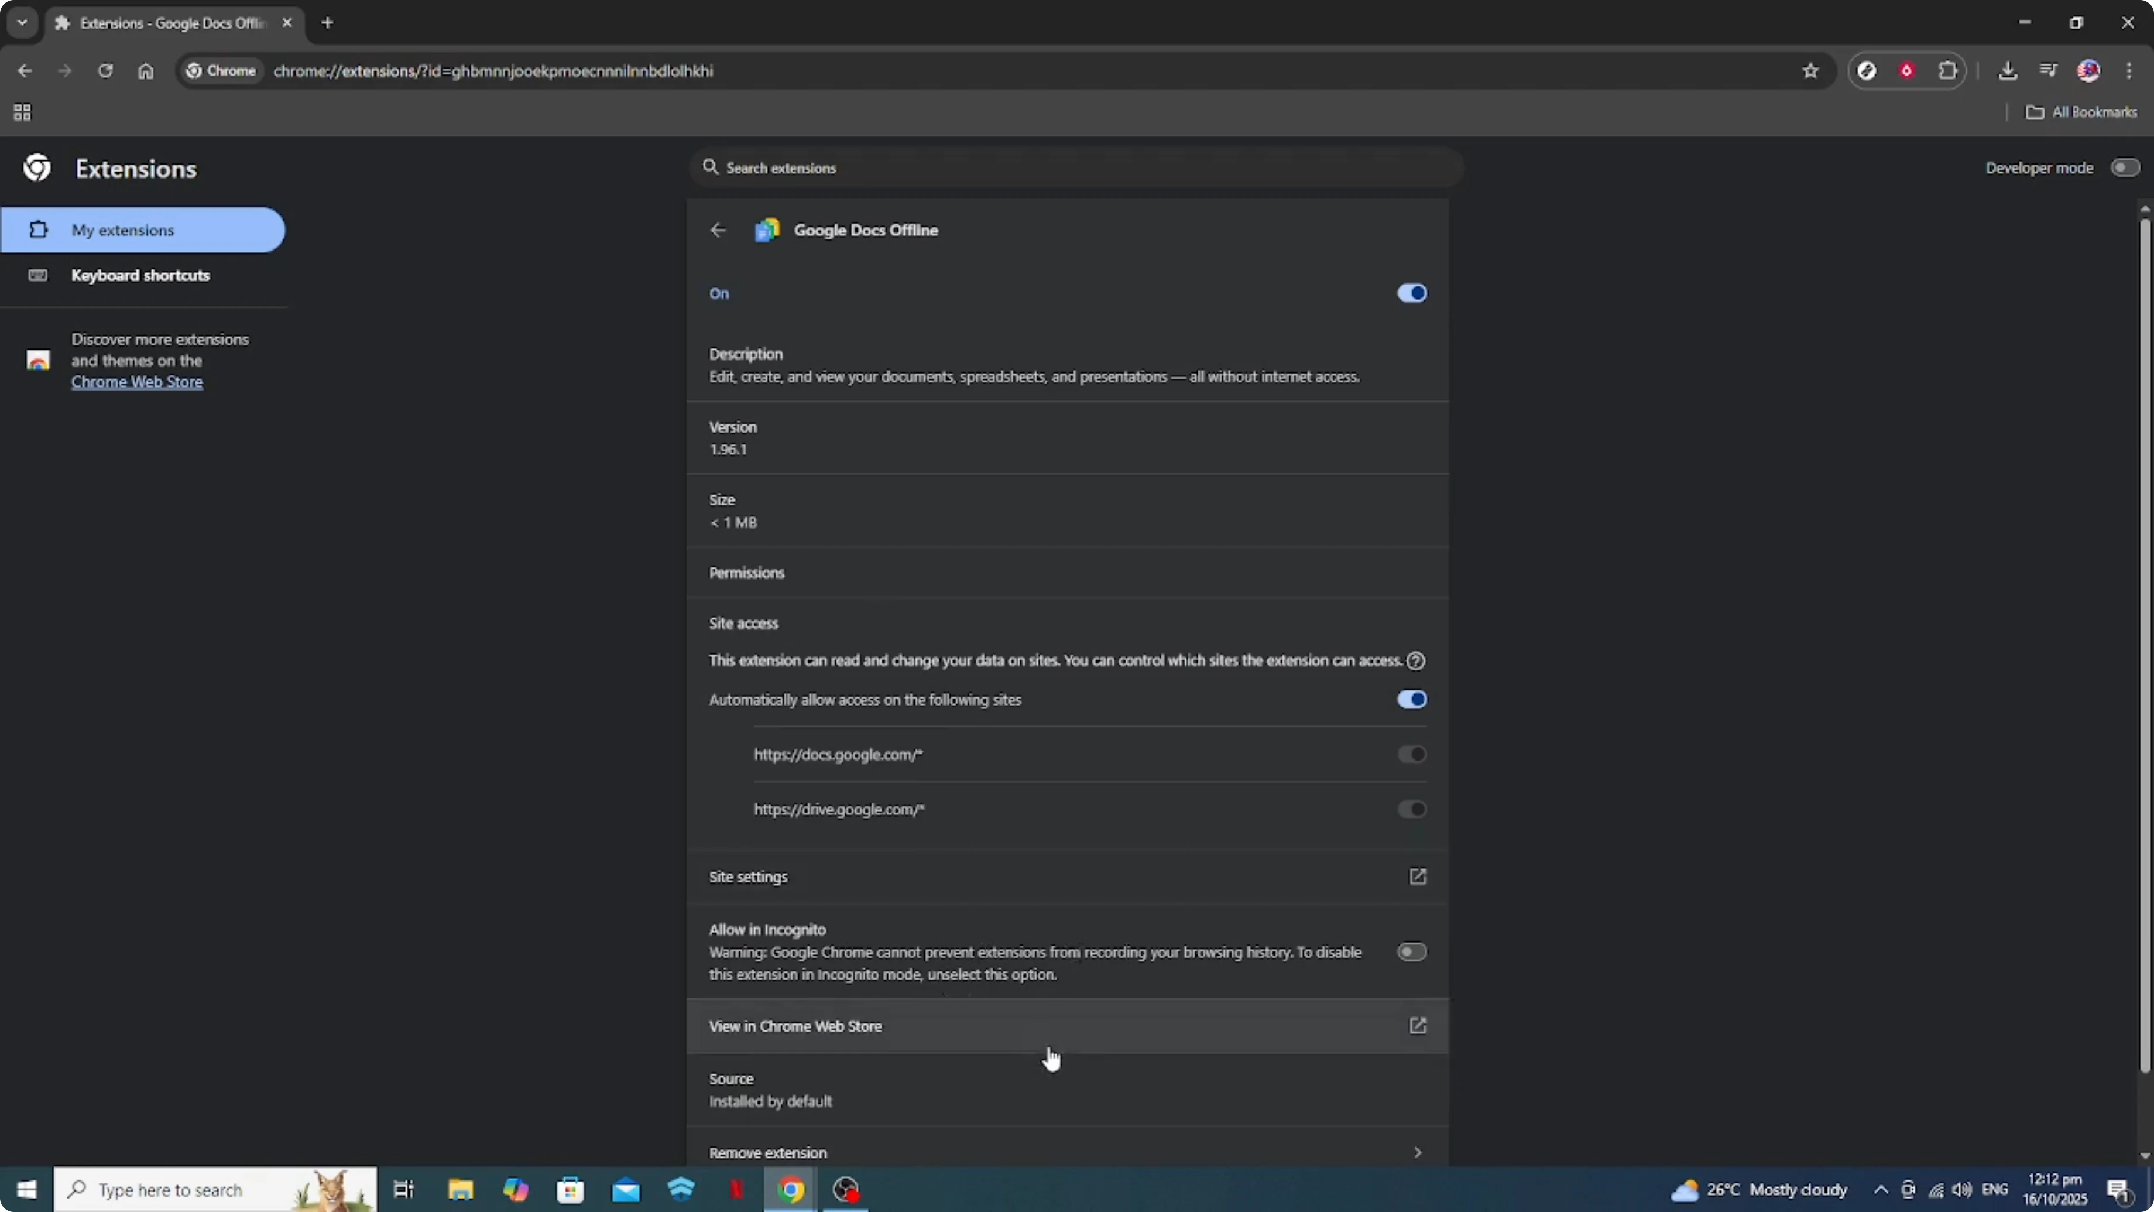The height and width of the screenshot is (1212, 2154).
Task: Open a new tab with plus button
Action: click(327, 23)
